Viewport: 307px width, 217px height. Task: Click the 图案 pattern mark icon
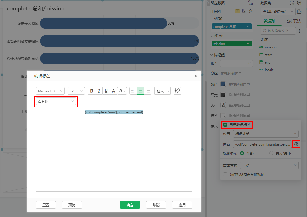tap(223, 95)
